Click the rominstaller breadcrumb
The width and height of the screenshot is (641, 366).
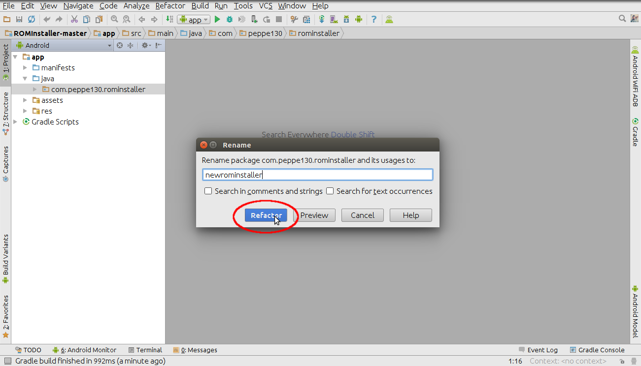pos(314,33)
